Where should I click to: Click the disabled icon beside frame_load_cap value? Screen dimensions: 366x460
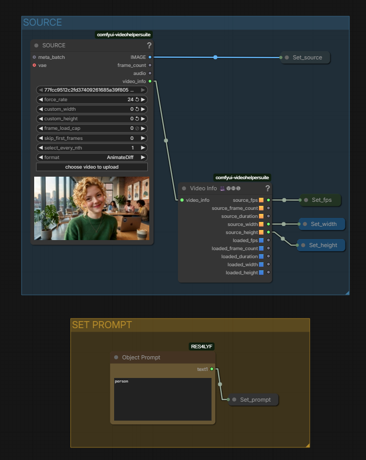click(137, 128)
